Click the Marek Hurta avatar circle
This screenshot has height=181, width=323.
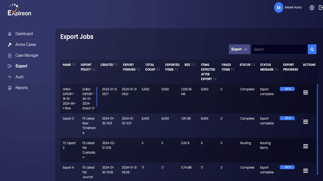coord(279,8)
